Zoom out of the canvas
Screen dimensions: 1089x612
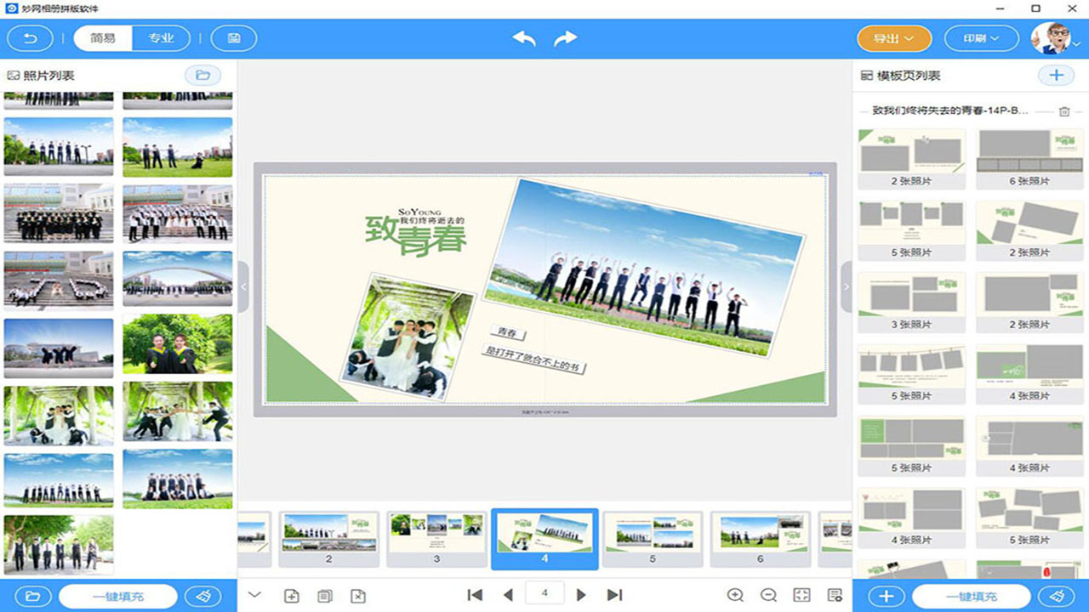768,596
